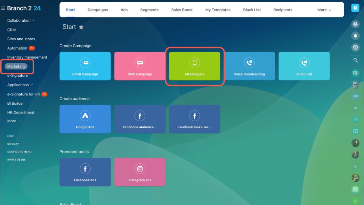The image size is (364, 205).
Task: Open the WP contact avatar
Action: coord(355,96)
